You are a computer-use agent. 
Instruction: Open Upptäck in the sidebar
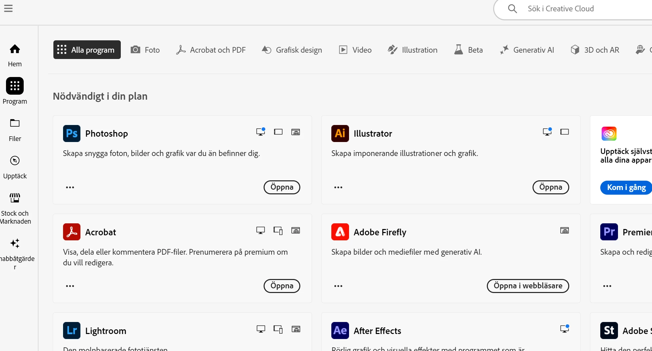15,167
